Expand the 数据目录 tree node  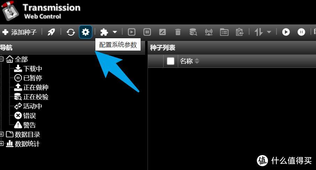[x=2, y=134]
